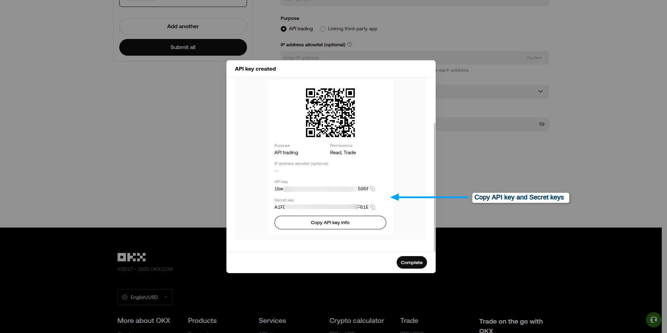Image resolution: width=667 pixels, height=333 pixels.
Task: Click the QR code image in the dialog
Action: click(x=330, y=113)
